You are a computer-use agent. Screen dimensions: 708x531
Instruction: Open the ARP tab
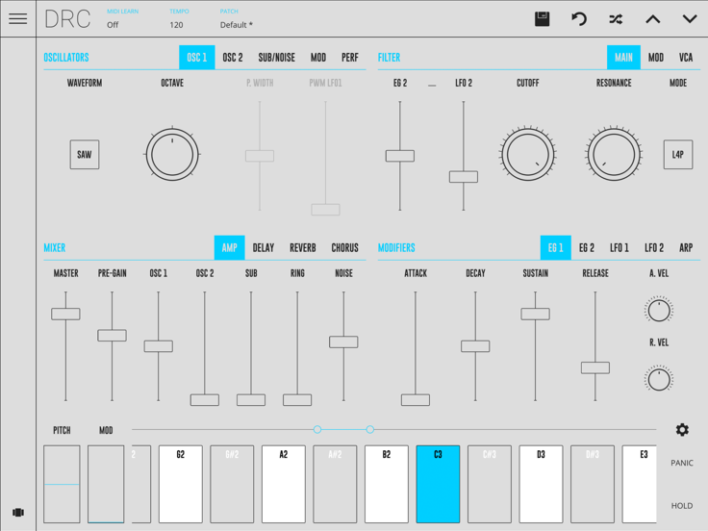tap(686, 247)
